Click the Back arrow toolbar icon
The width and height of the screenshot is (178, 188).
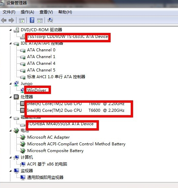4,20
